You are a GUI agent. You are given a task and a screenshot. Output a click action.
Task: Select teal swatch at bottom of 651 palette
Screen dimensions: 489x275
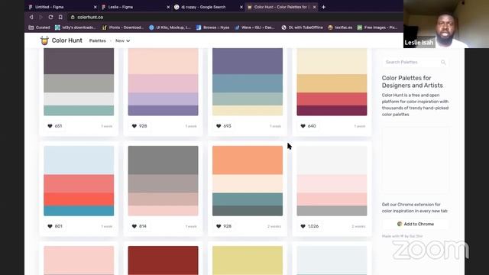tap(79, 110)
